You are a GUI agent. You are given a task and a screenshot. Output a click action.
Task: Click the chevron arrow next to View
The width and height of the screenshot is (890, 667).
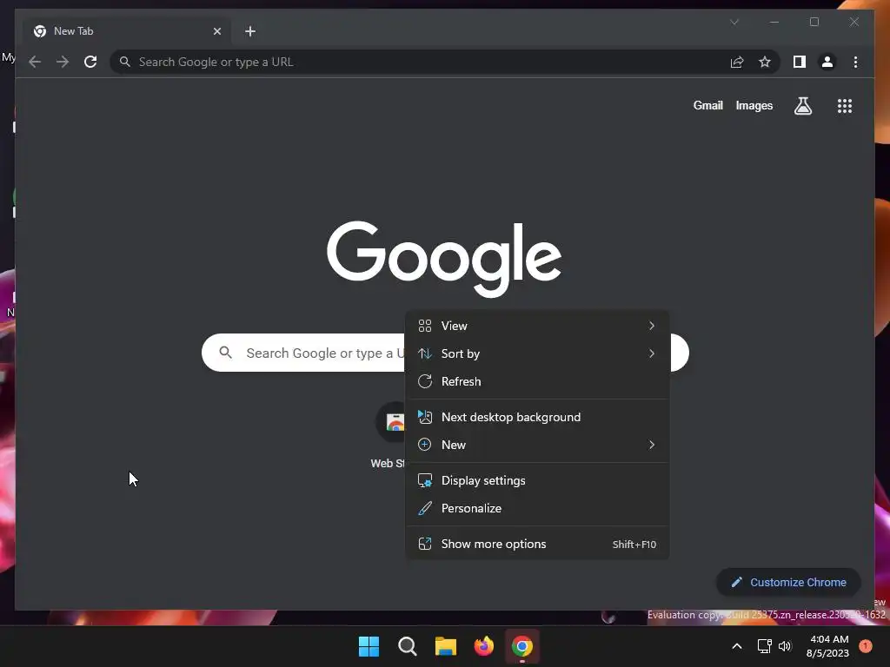coord(652,326)
